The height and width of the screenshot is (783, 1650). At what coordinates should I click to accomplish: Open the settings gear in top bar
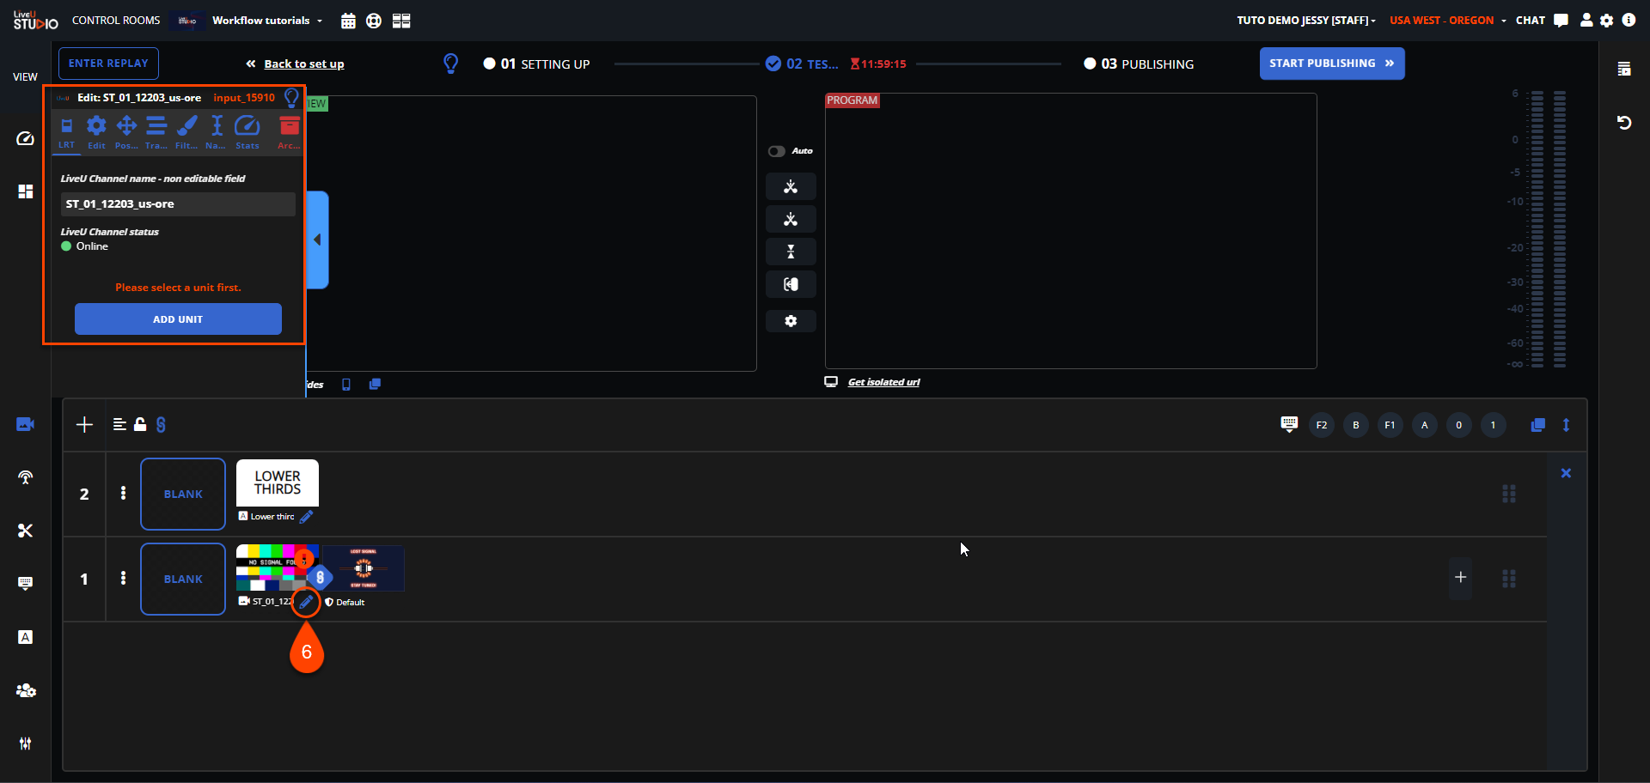pyautogui.click(x=1607, y=21)
